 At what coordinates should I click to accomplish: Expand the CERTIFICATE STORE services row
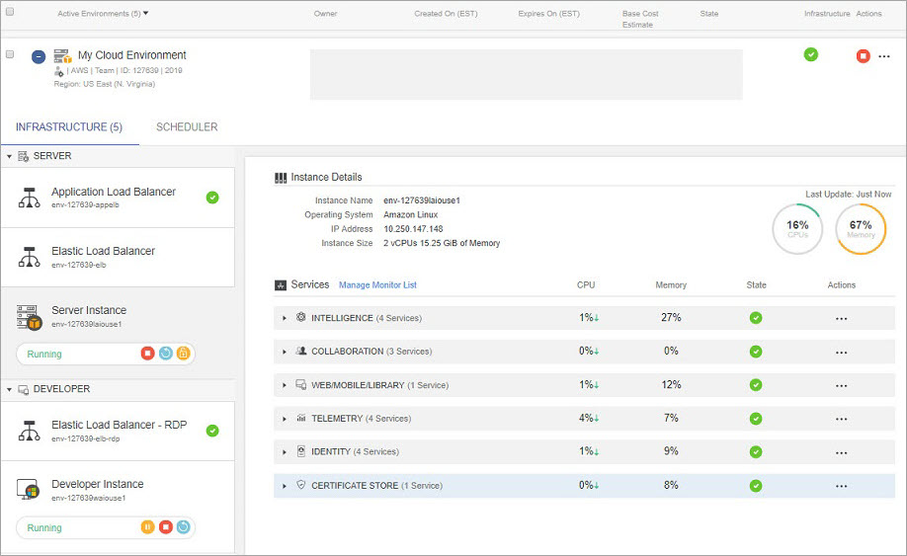coord(285,486)
